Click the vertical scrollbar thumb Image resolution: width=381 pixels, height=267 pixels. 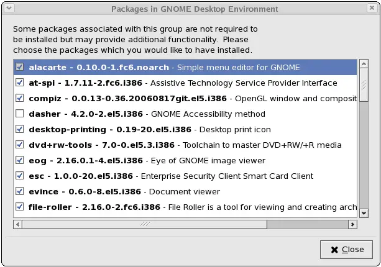point(363,84)
